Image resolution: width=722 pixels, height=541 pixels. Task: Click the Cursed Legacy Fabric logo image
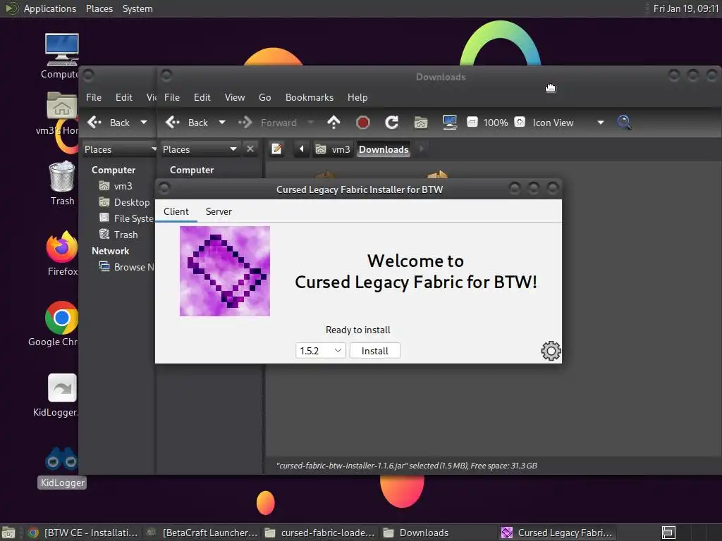225,271
